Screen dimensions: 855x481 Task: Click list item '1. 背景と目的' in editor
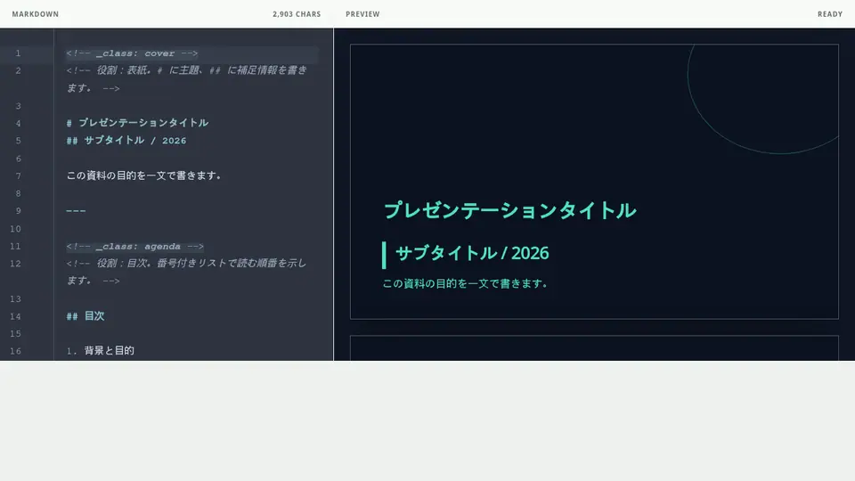pyautogui.click(x=101, y=351)
